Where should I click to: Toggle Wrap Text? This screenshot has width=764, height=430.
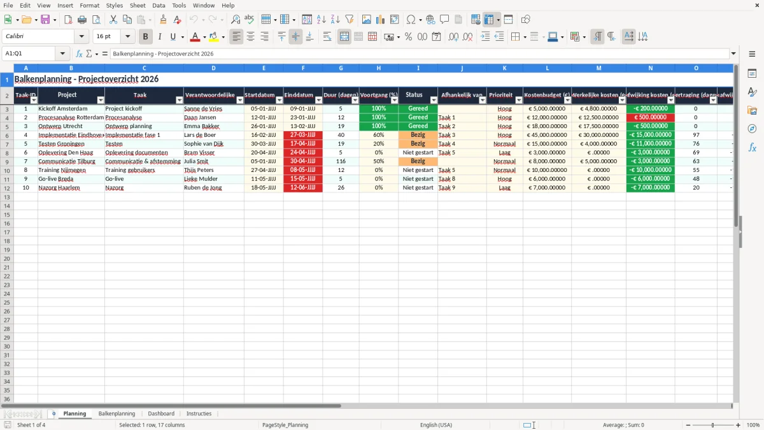(327, 37)
